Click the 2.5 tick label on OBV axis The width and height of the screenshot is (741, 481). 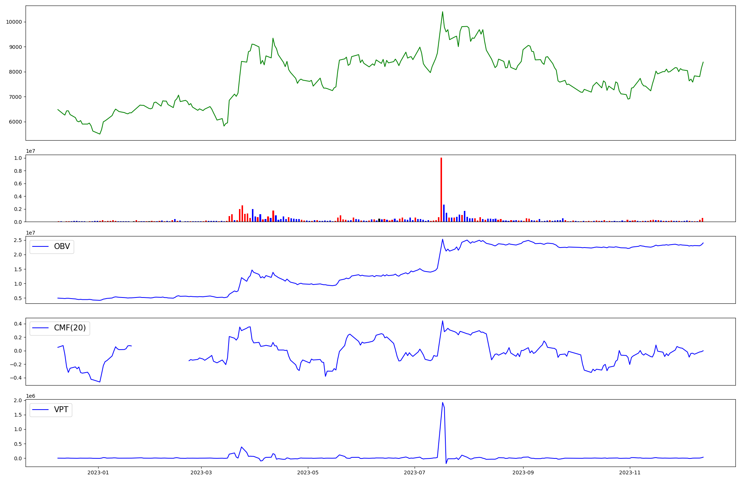click(18, 240)
